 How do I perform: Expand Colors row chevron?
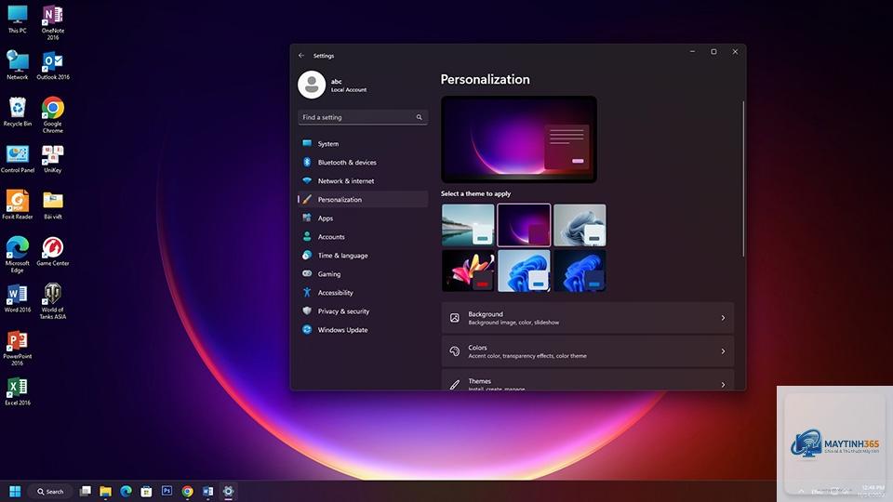coord(723,351)
